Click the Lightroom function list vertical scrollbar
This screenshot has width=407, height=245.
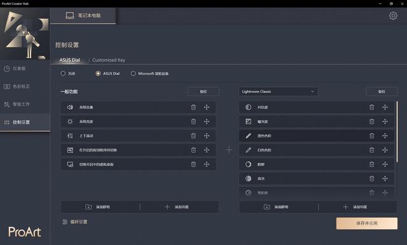pyautogui.click(x=397, y=132)
